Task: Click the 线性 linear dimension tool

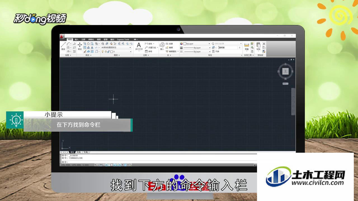Action: tap(149, 44)
